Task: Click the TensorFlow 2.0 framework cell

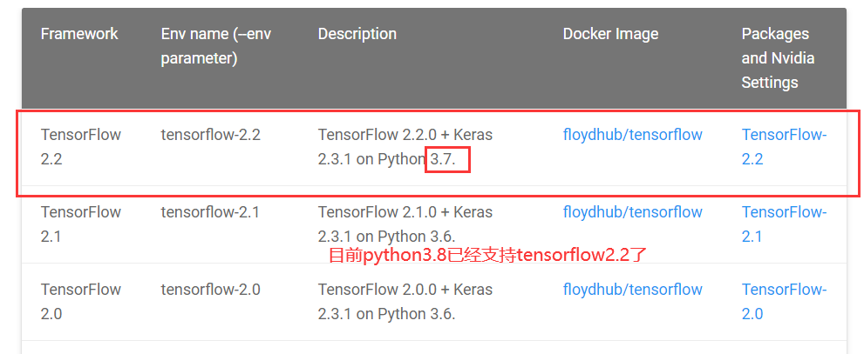Action: coord(80,301)
